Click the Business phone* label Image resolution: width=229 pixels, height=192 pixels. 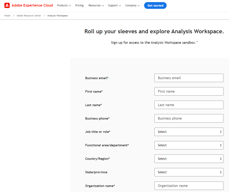(97, 118)
